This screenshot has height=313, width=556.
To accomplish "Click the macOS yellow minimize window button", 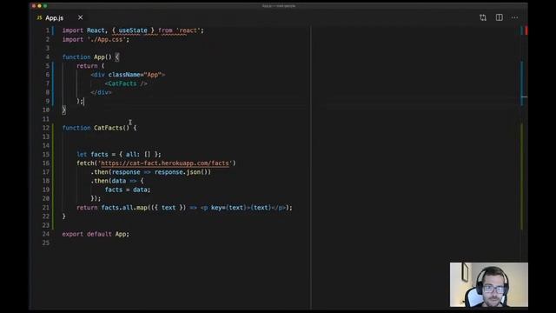I will click(x=39, y=6).
